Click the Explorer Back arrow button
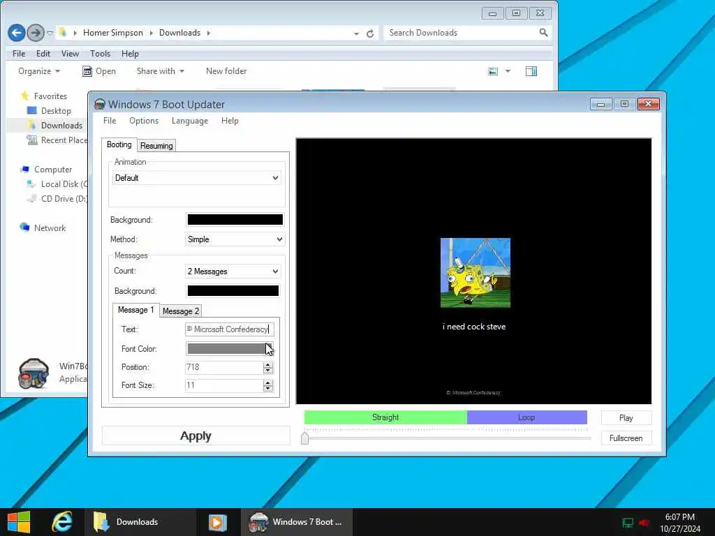Viewport: 715px width, 536px height. [x=17, y=33]
